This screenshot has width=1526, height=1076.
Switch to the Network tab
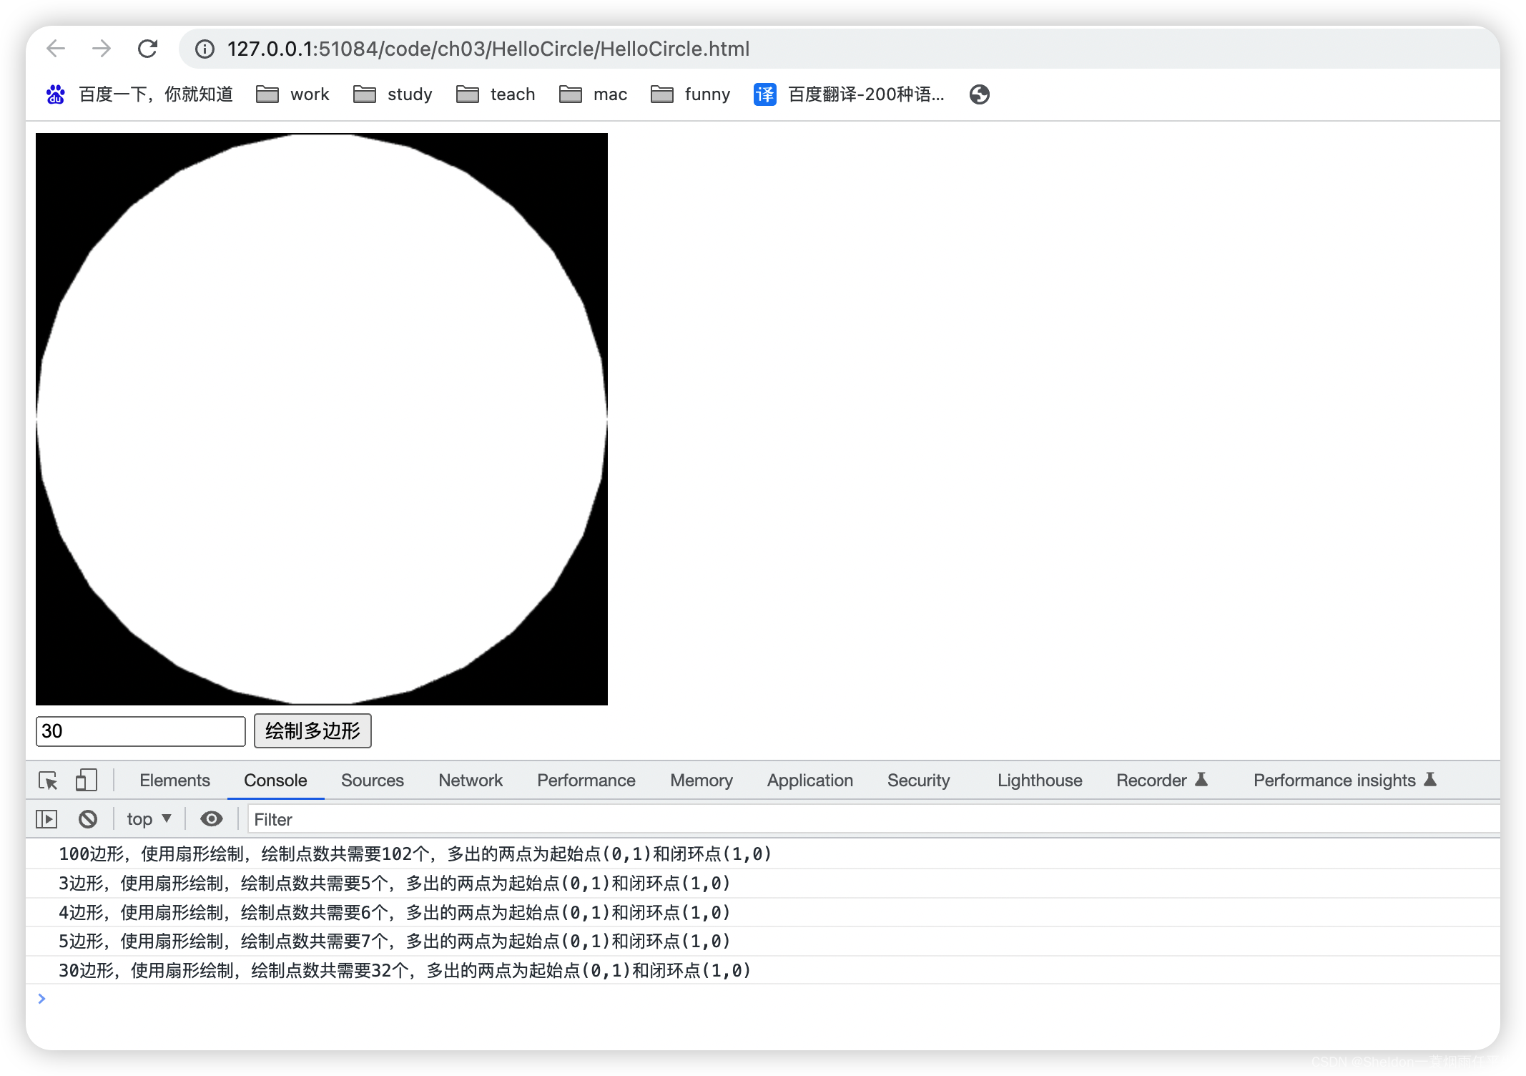click(471, 781)
